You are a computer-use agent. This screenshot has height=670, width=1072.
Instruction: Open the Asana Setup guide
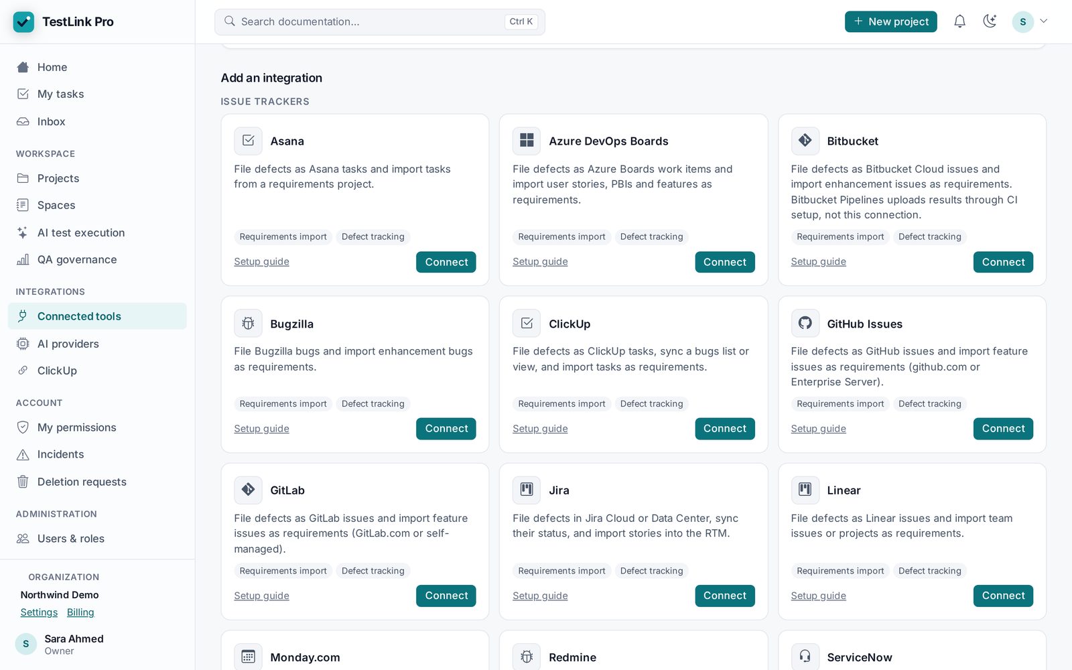coord(261,261)
